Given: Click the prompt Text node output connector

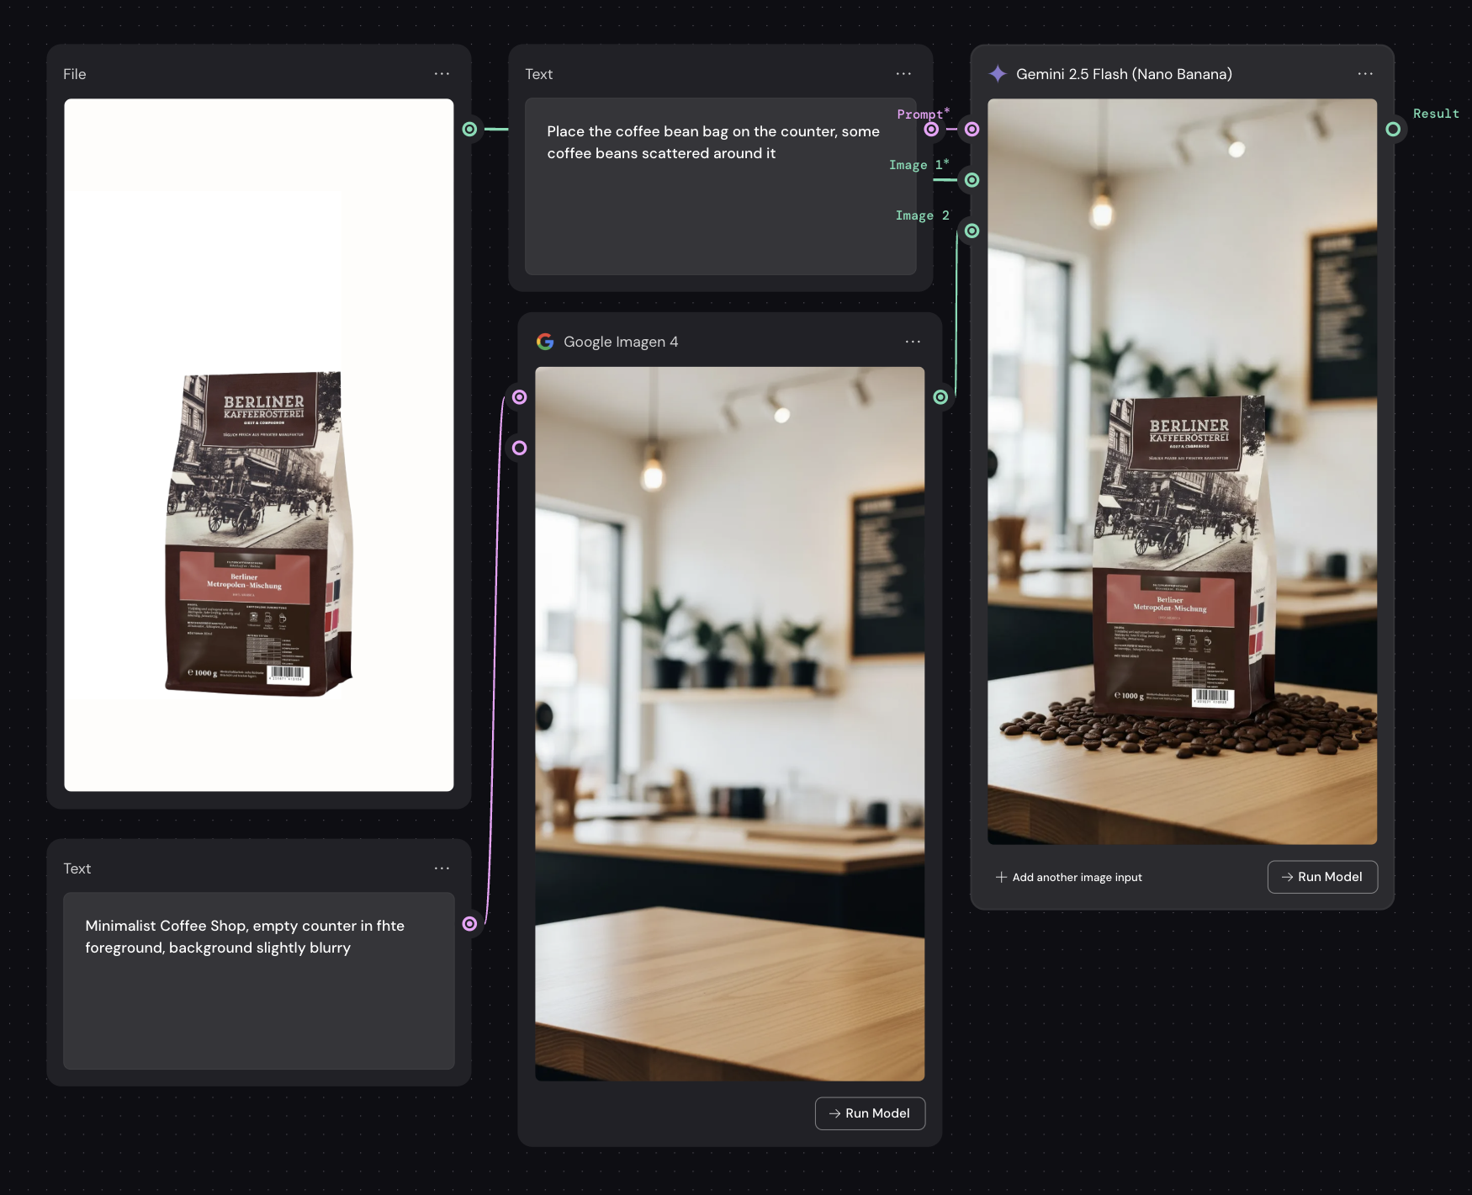Looking at the screenshot, I should (931, 129).
